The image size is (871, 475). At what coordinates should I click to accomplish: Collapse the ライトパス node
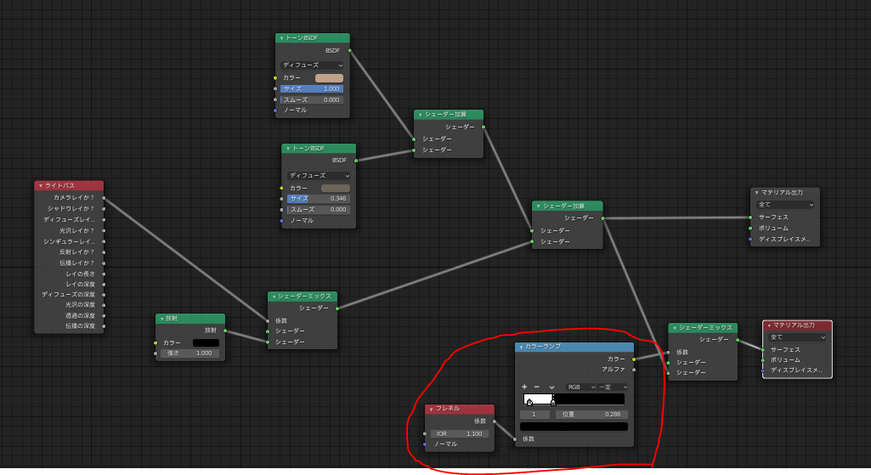(41, 185)
